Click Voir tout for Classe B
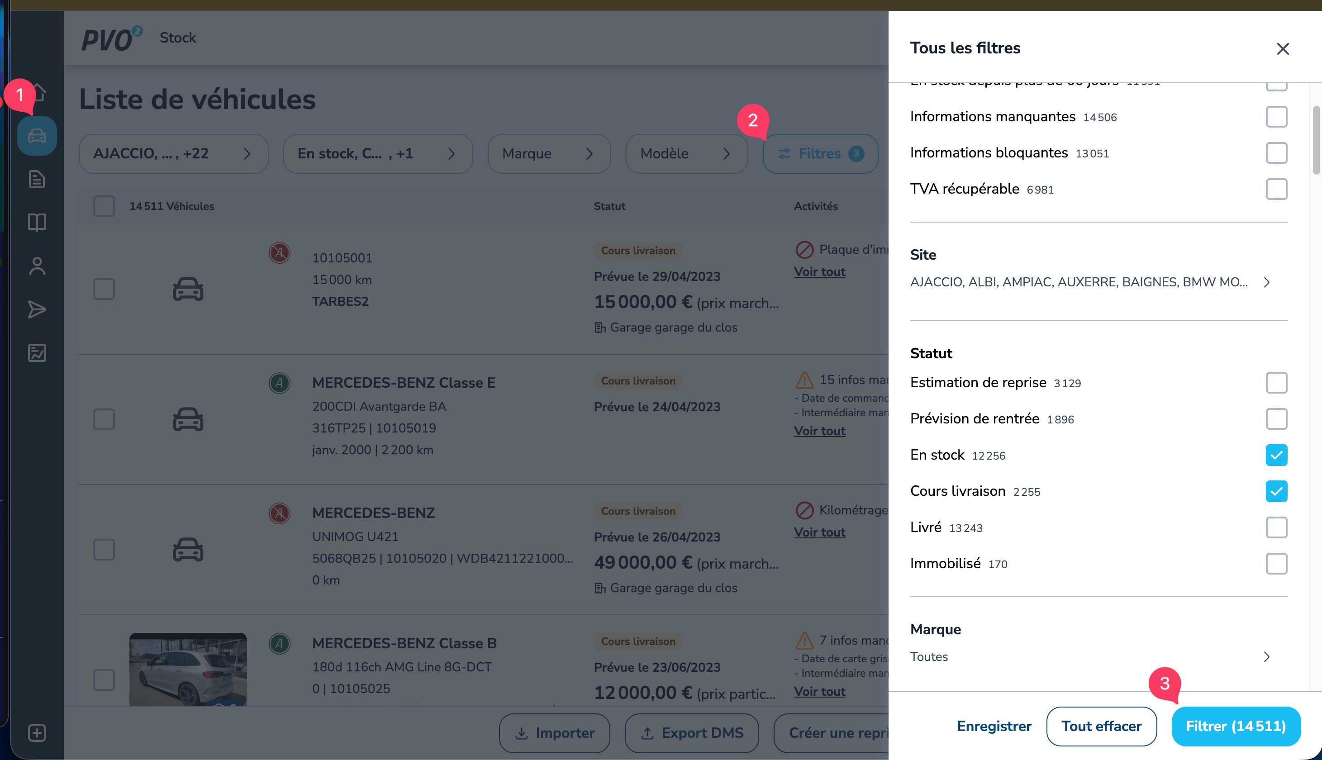The width and height of the screenshot is (1322, 760). tap(819, 692)
